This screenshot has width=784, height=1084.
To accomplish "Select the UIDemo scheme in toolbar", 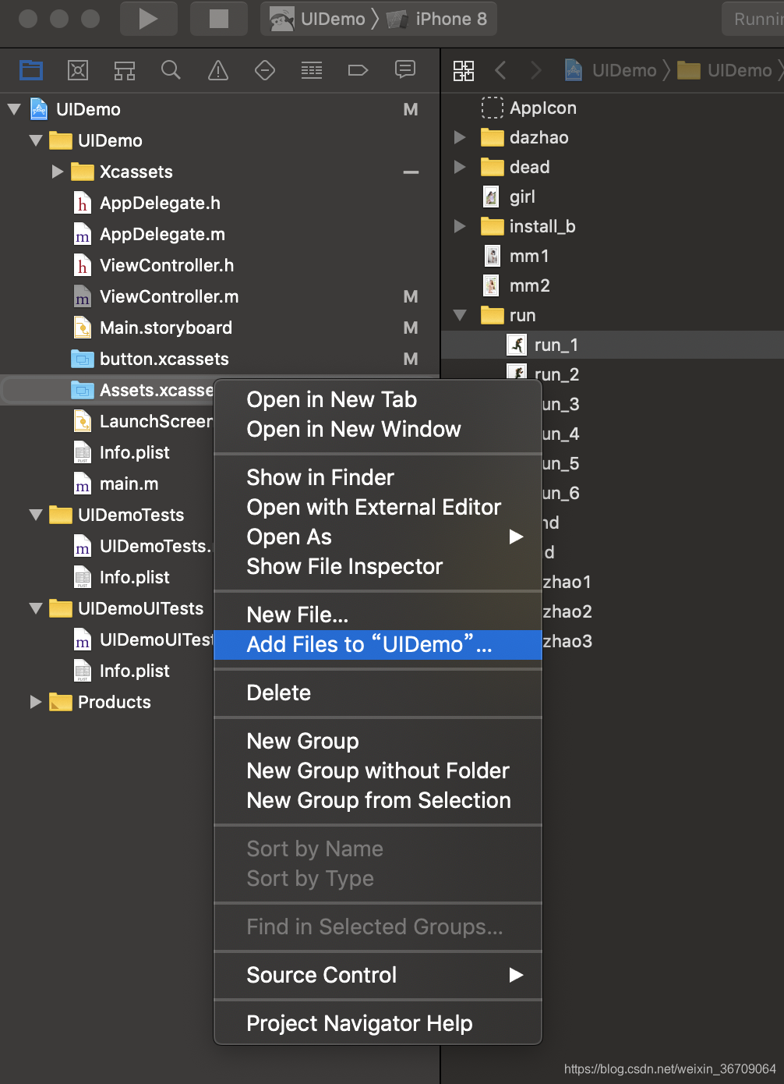I will (x=318, y=19).
